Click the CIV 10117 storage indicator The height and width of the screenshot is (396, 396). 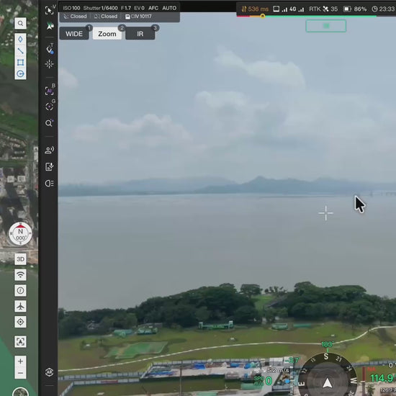pos(139,17)
